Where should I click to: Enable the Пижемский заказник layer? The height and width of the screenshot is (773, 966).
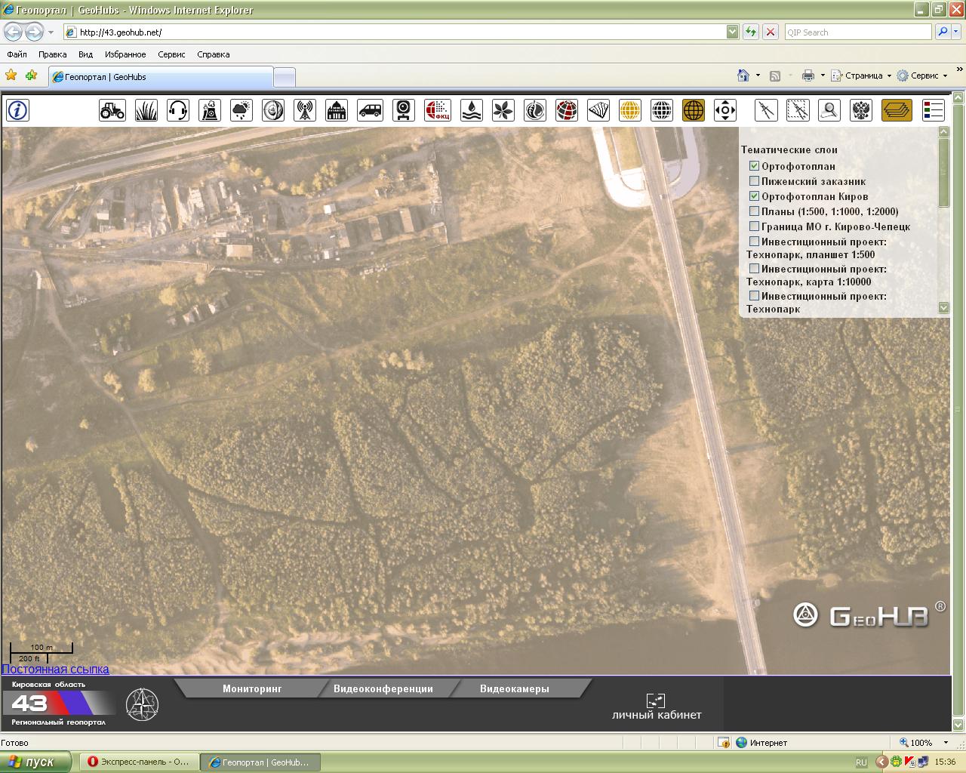754,181
